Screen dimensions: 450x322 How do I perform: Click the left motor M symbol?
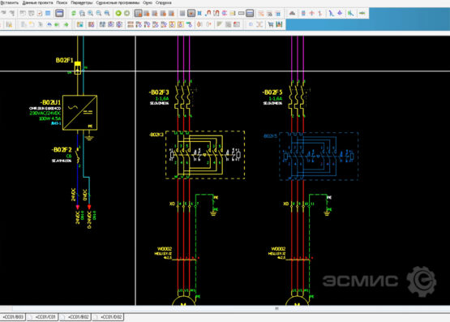point(183,301)
